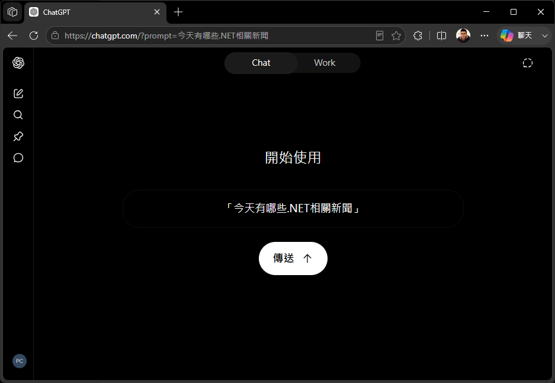Start a new chat with compose icon
Image resolution: width=555 pixels, height=383 pixels.
tap(18, 94)
